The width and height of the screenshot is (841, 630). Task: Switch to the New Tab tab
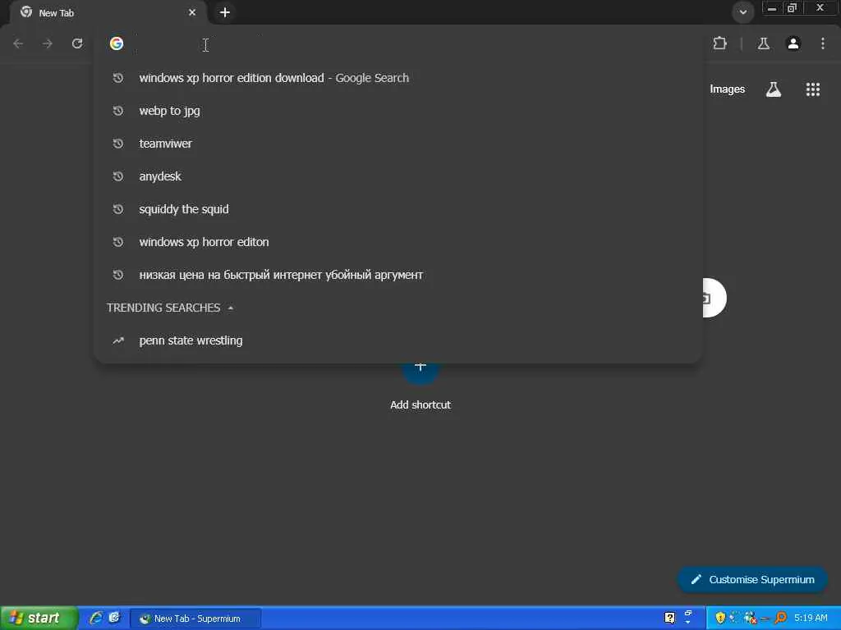click(x=108, y=12)
